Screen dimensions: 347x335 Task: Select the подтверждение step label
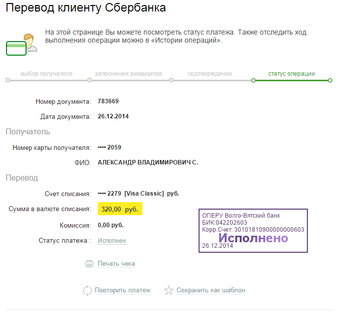click(x=210, y=74)
